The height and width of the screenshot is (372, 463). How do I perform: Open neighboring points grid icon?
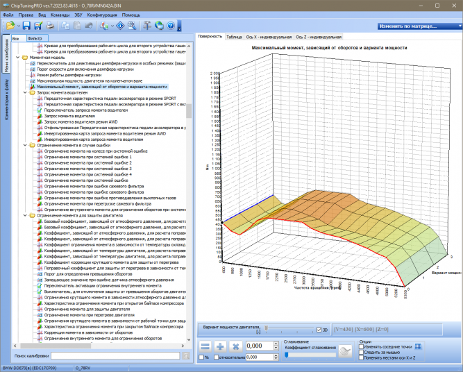(x=418, y=346)
